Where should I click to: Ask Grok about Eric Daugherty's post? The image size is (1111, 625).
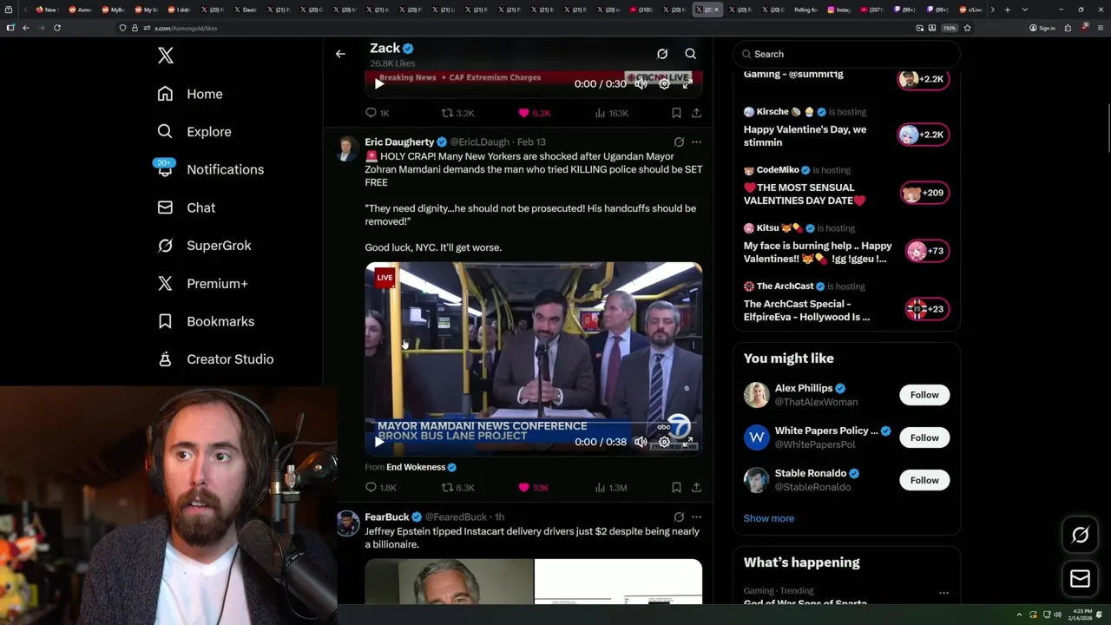point(679,142)
